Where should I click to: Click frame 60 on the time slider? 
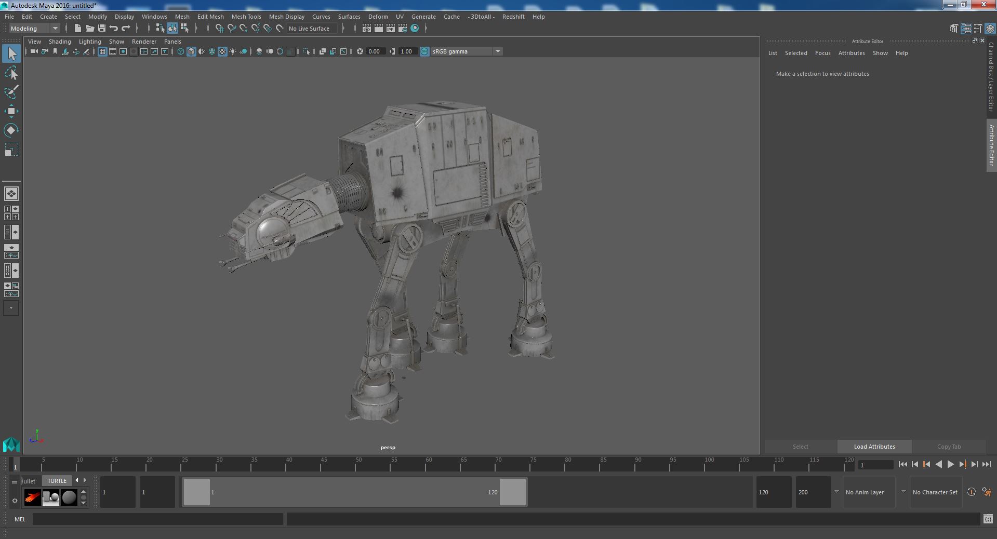point(428,464)
